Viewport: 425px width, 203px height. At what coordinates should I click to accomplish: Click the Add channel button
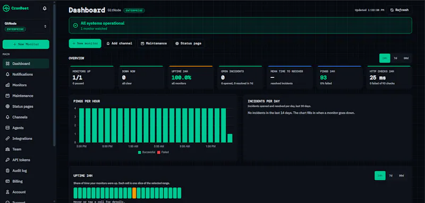119,43
